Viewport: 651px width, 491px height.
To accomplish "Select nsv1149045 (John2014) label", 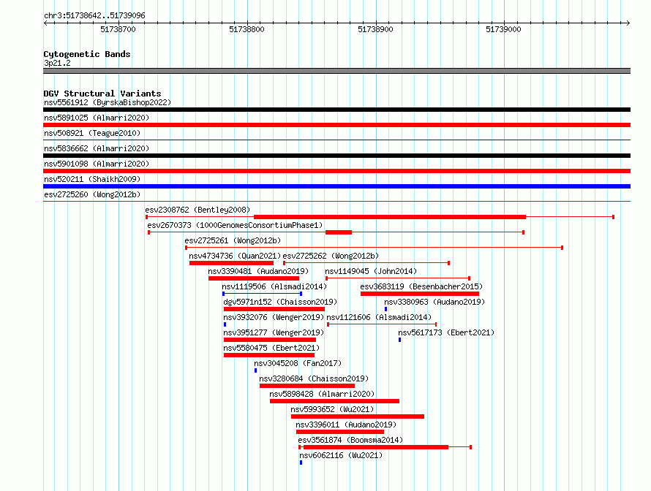I will pos(371,271).
